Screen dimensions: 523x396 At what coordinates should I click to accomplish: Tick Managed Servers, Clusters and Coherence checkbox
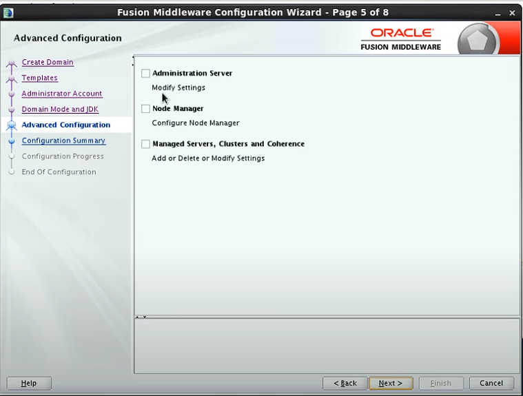point(145,145)
